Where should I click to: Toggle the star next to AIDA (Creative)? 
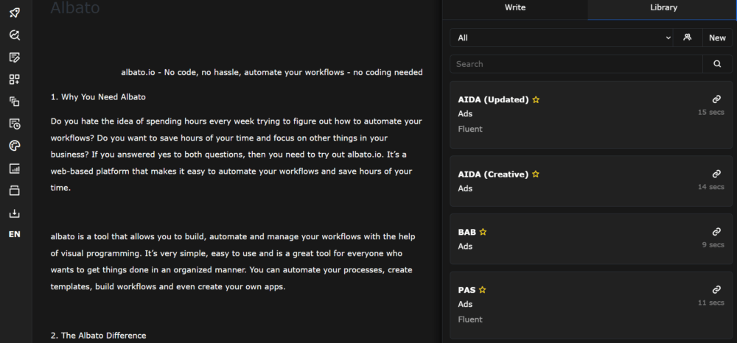pos(536,174)
